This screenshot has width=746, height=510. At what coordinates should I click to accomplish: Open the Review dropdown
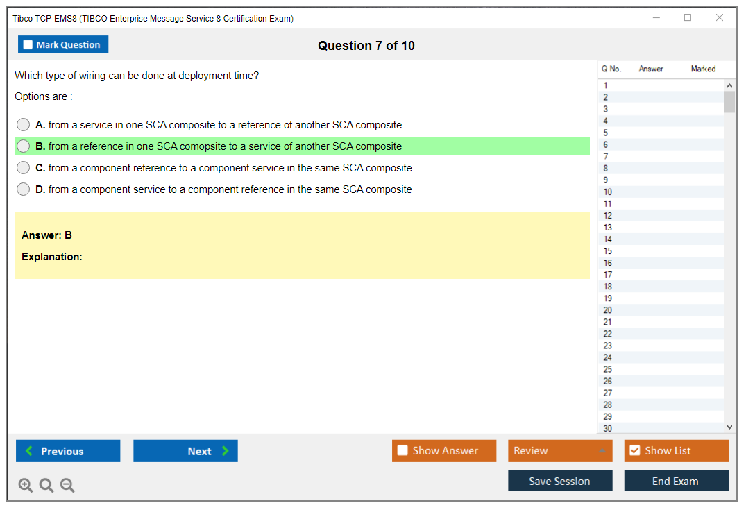(x=559, y=451)
